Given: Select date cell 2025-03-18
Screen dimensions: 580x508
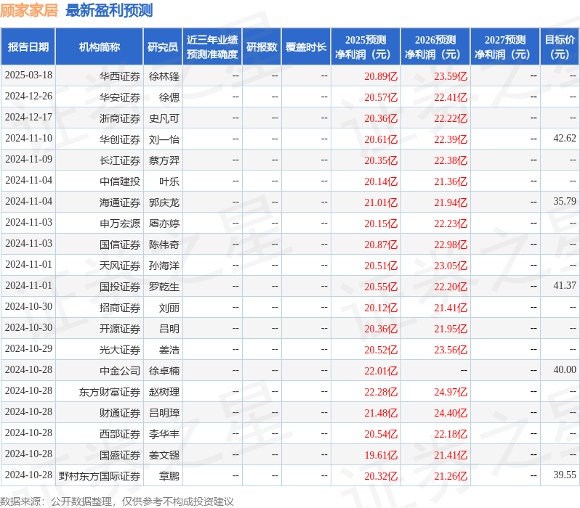Looking at the screenshot, I should 28,75.
